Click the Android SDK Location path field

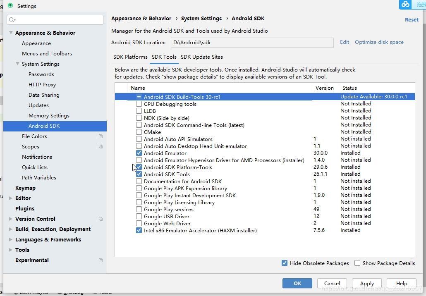coord(252,42)
